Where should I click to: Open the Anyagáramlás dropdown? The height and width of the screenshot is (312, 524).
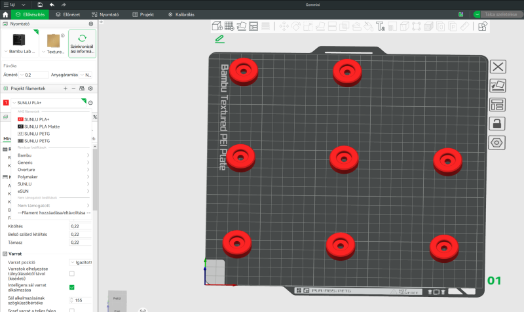tap(86, 75)
